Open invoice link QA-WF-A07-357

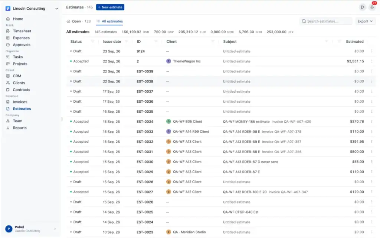pyautogui.click(x=282, y=142)
